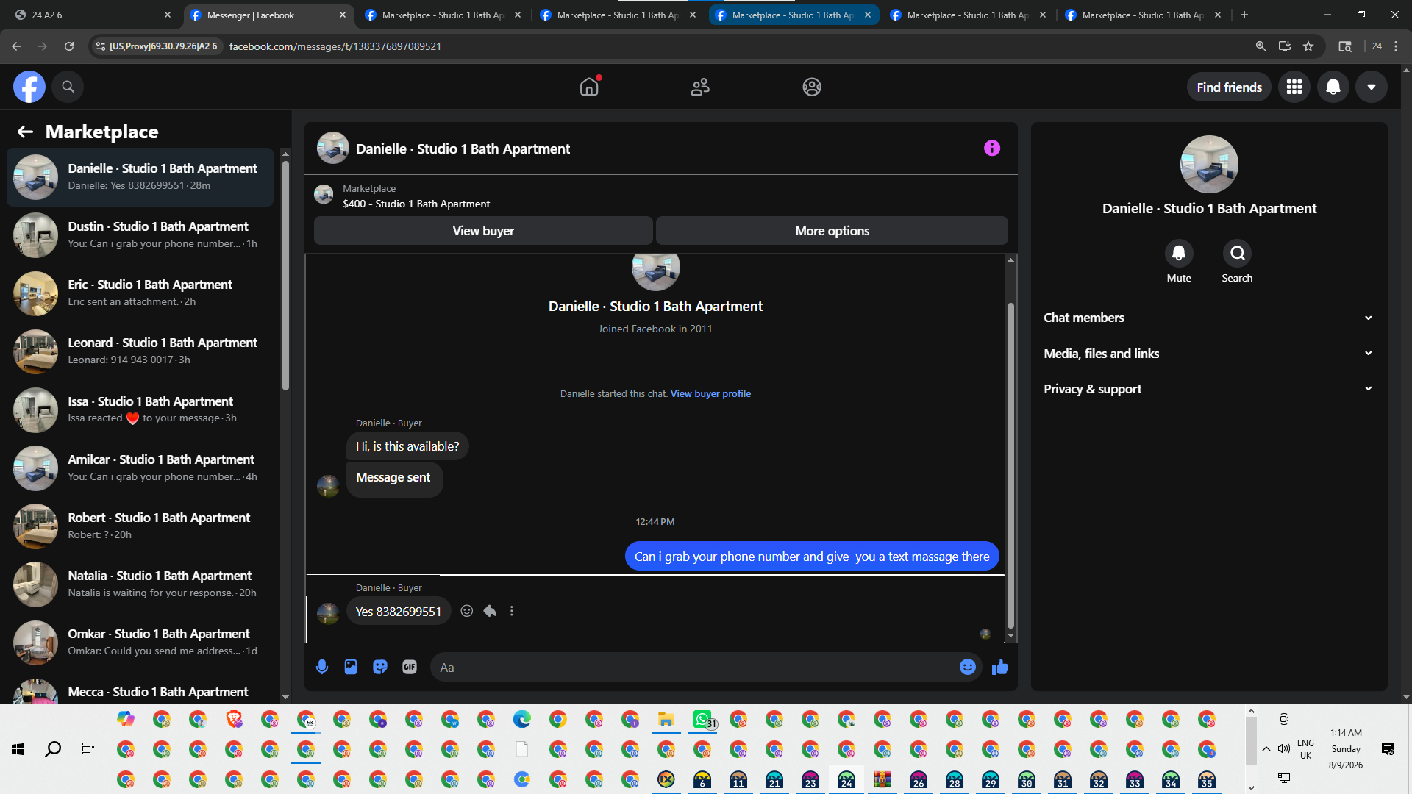Choose a sticker icon
This screenshot has width=1412, height=794.
pos(380,667)
